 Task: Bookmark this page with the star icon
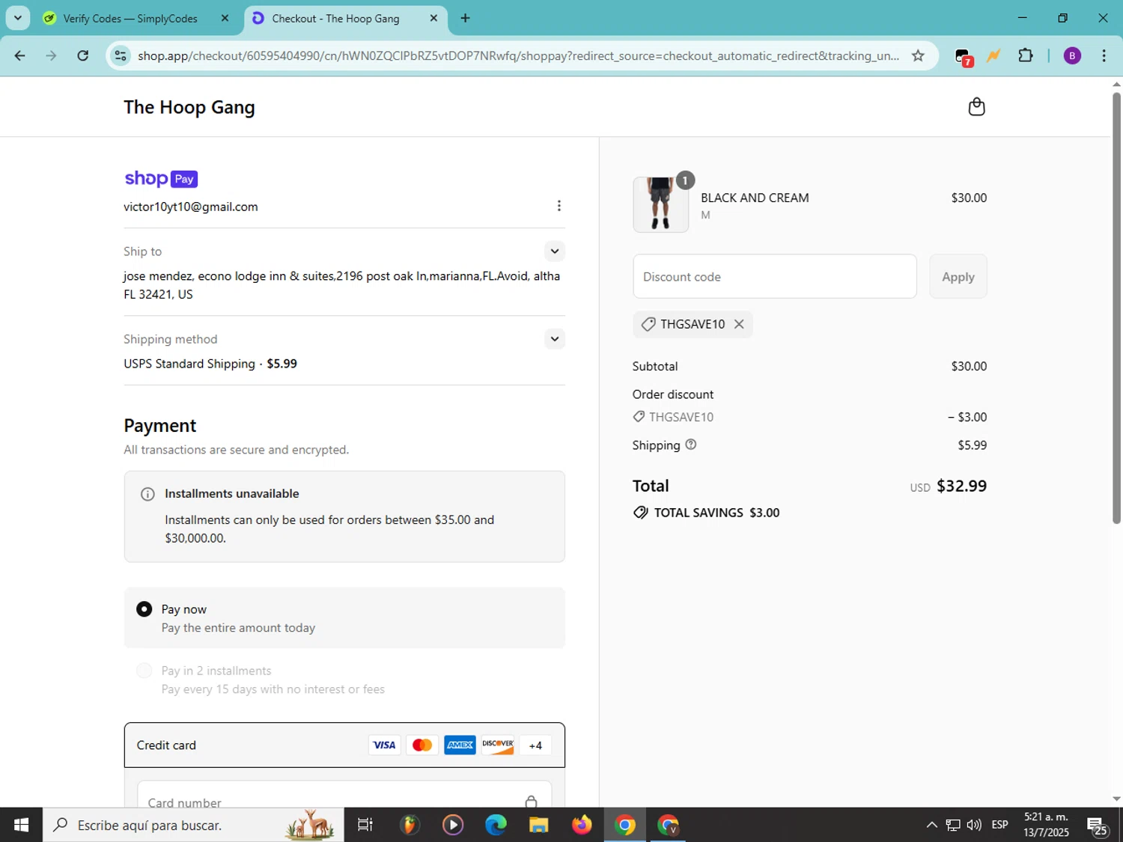pyautogui.click(x=918, y=56)
